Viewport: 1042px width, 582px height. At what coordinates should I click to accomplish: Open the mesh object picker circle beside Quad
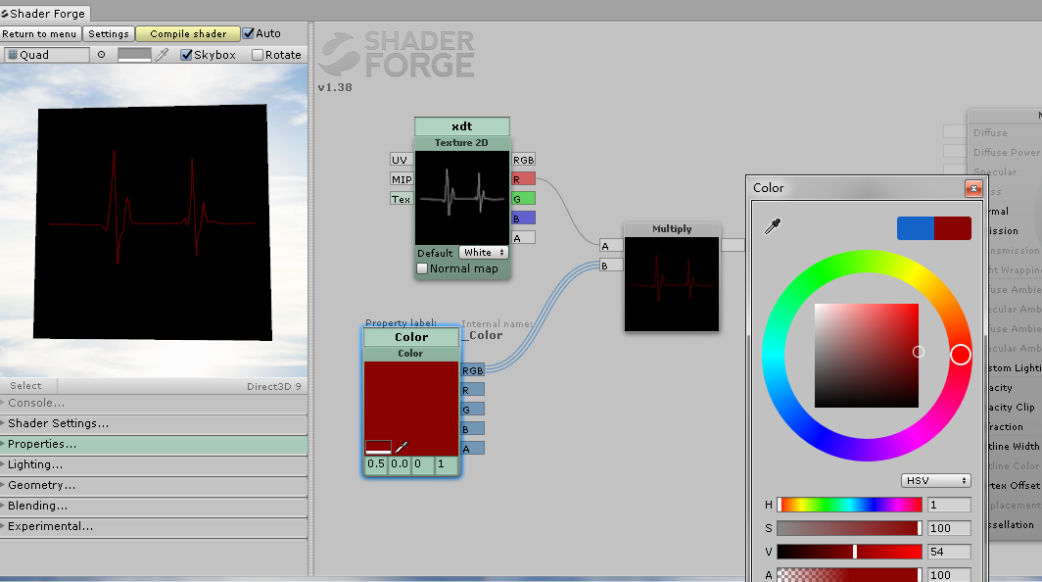pos(101,55)
